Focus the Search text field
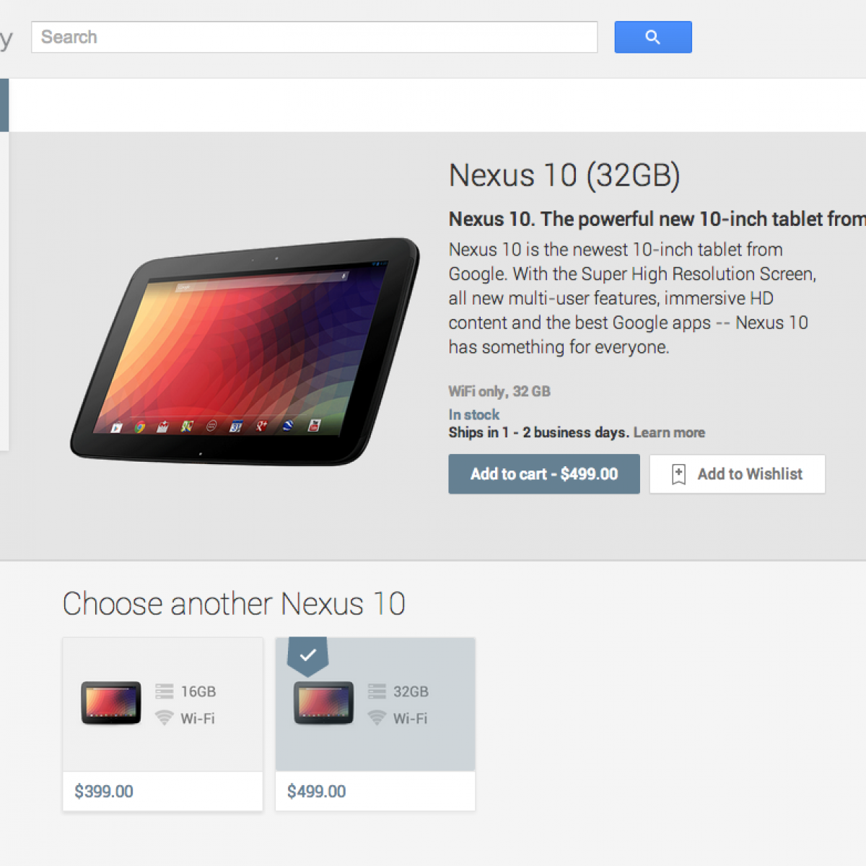Screen dimensions: 866x866 [x=315, y=37]
